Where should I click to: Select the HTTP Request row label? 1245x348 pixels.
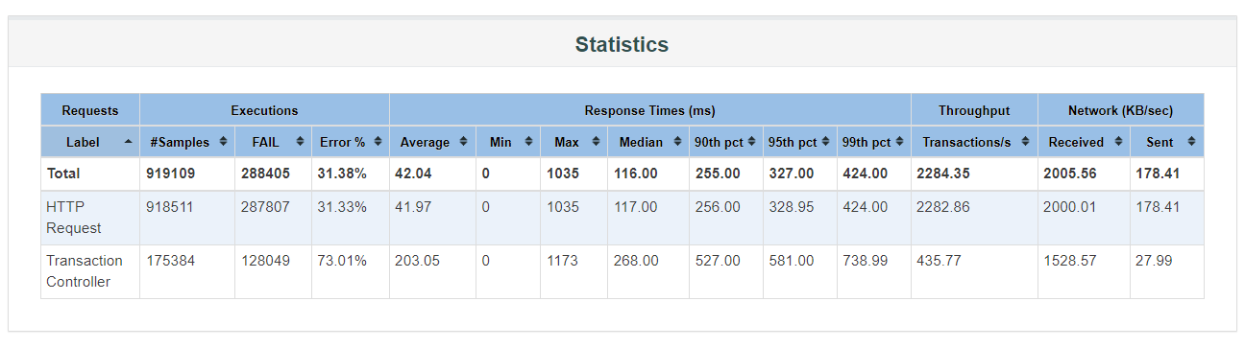[x=74, y=218]
